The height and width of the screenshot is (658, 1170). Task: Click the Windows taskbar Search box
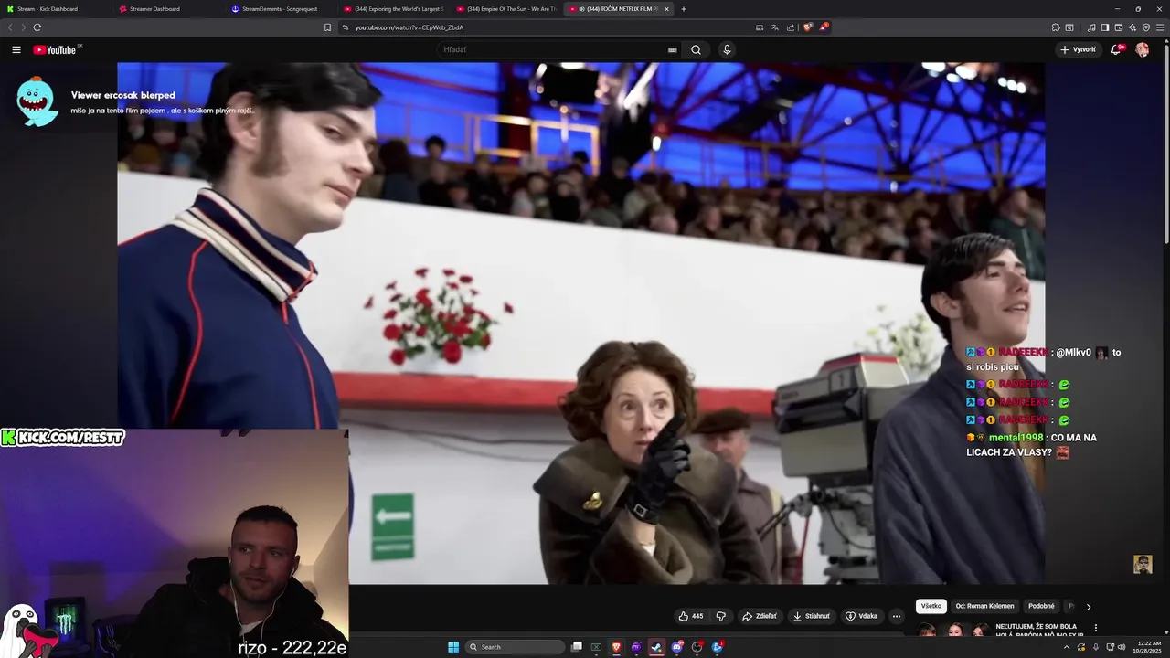click(515, 647)
